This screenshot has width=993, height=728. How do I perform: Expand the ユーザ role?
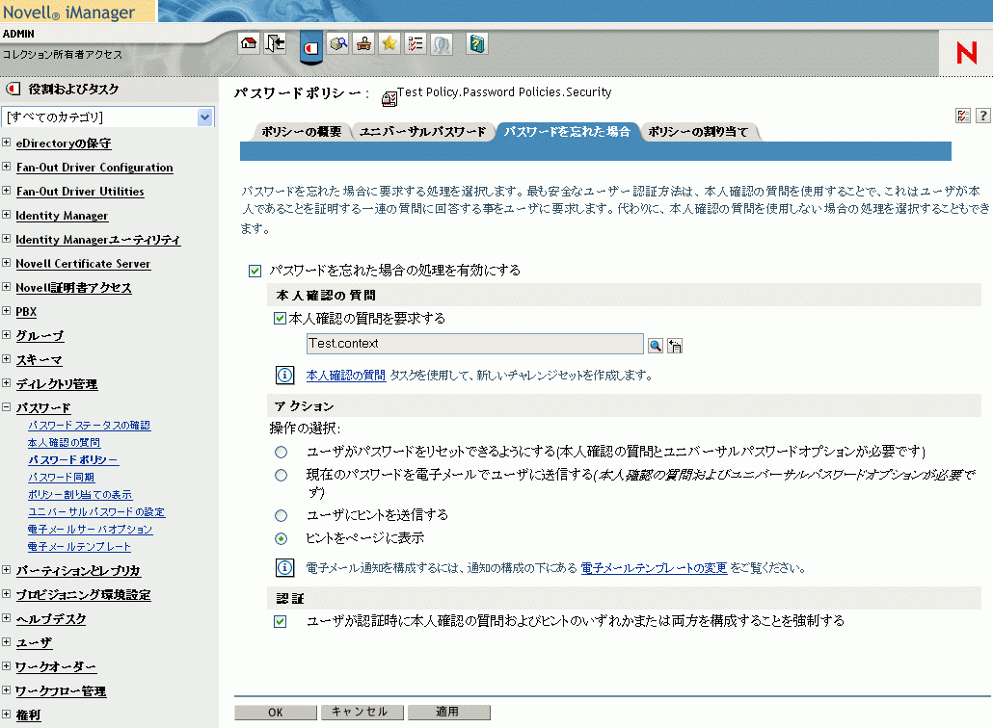click(x=7, y=642)
